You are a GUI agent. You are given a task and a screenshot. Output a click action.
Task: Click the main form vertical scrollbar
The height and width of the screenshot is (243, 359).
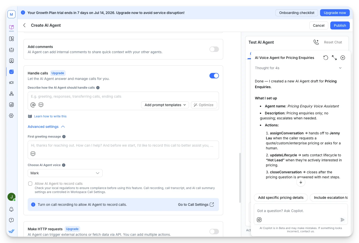point(240,178)
